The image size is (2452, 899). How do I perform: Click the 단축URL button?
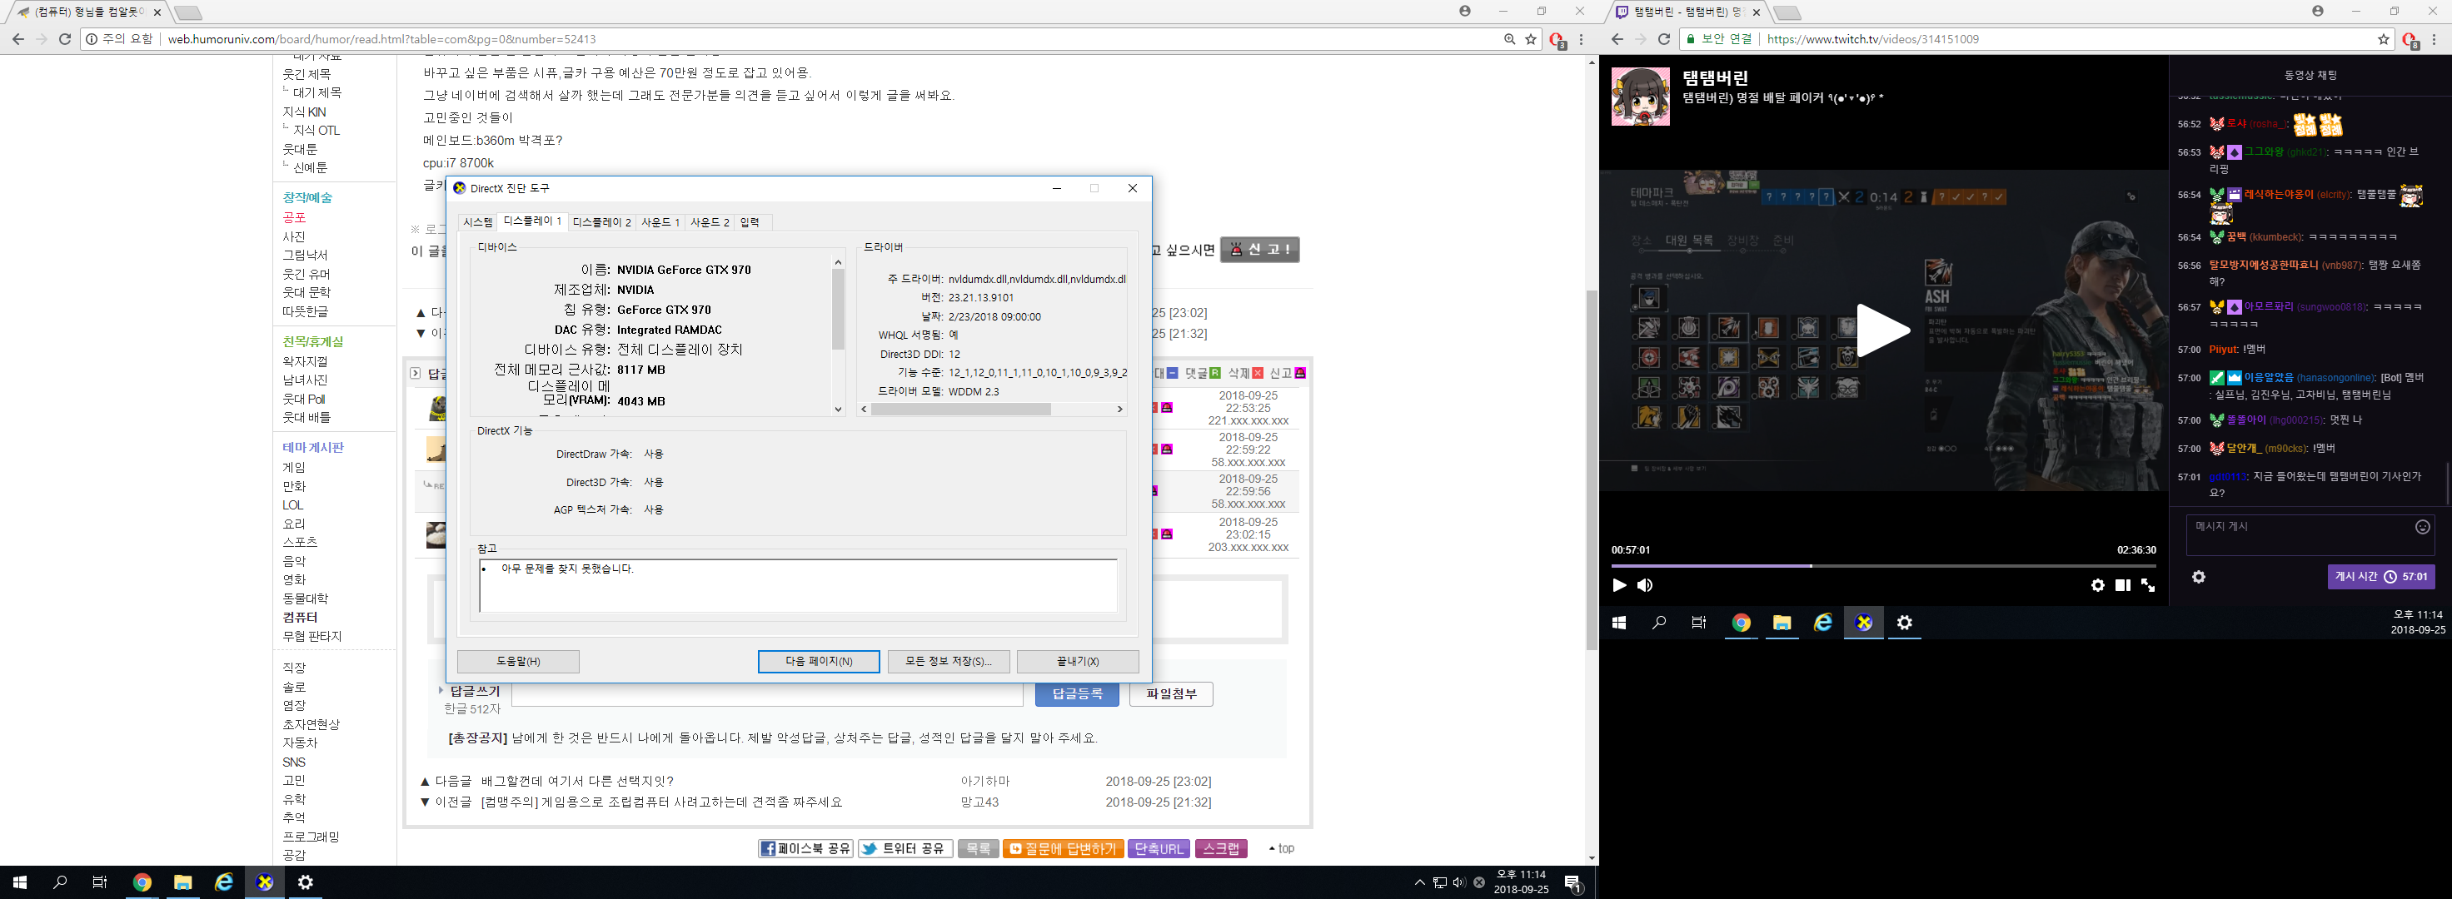(1159, 848)
